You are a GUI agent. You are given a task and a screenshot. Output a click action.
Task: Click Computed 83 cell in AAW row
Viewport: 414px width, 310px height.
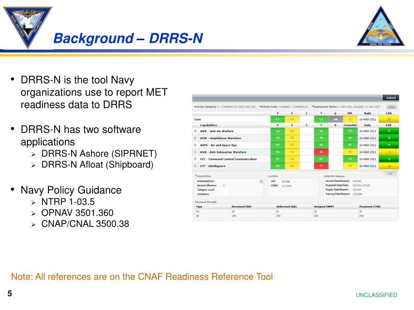click(x=350, y=131)
